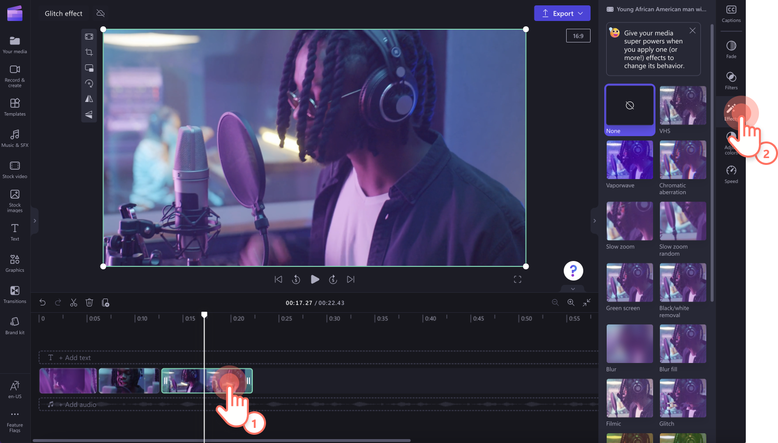Image resolution: width=778 pixels, height=443 pixels.
Task: Click the fit-to-frame icon in the floating toolbar
Action: pyautogui.click(x=89, y=37)
